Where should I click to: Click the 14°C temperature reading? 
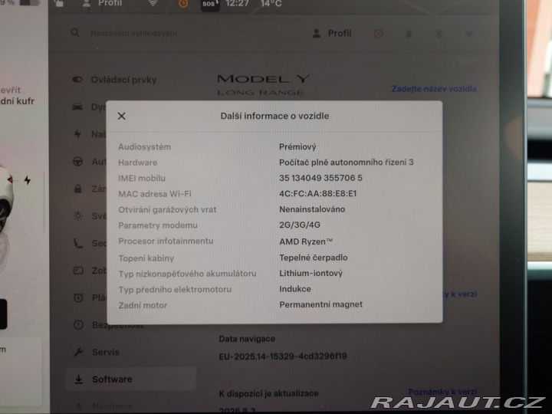(271, 4)
